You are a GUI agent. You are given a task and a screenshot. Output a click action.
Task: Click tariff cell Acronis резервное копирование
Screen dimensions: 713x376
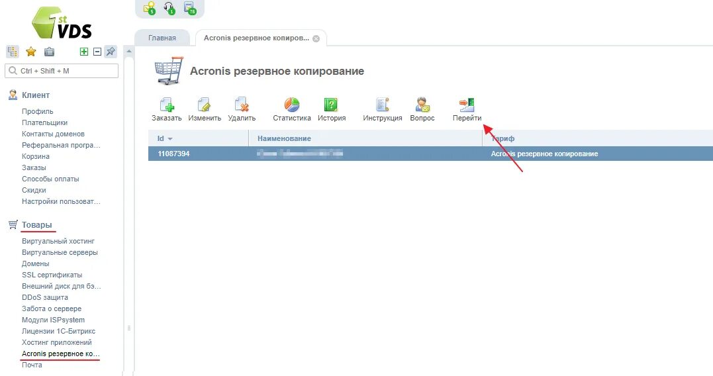coord(544,154)
